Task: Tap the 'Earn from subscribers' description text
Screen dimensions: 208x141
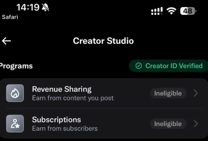Action: 65,129
